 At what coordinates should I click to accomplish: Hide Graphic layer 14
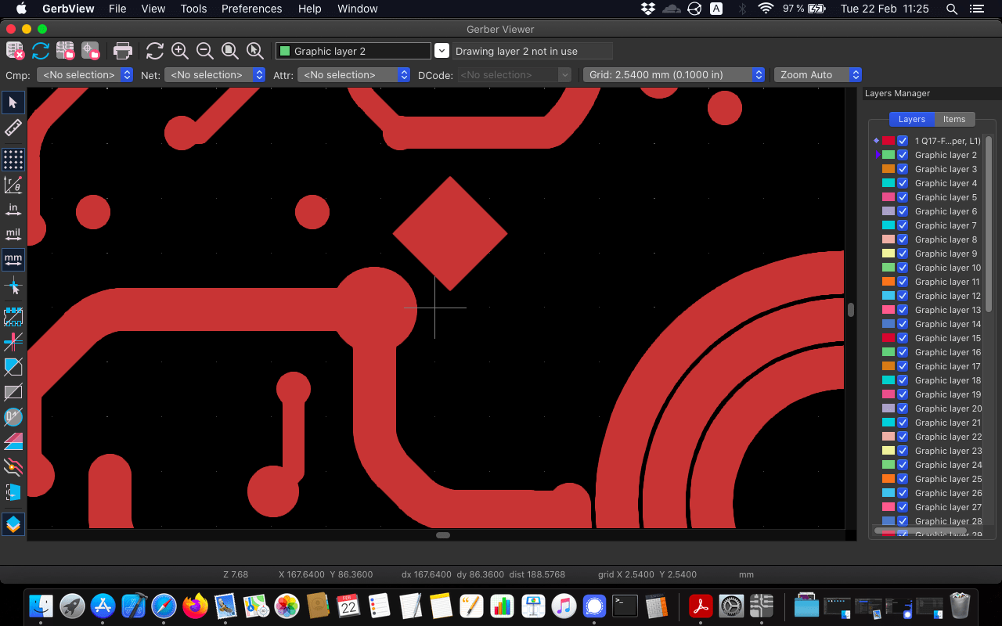903,324
